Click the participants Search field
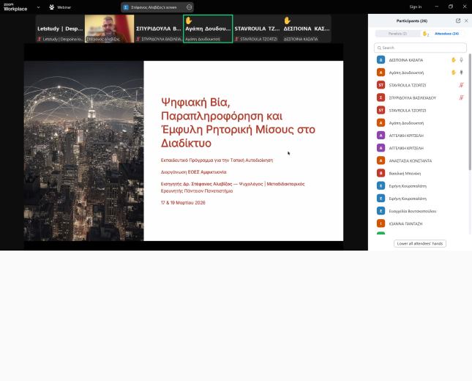The image size is (472, 381). 421,48
